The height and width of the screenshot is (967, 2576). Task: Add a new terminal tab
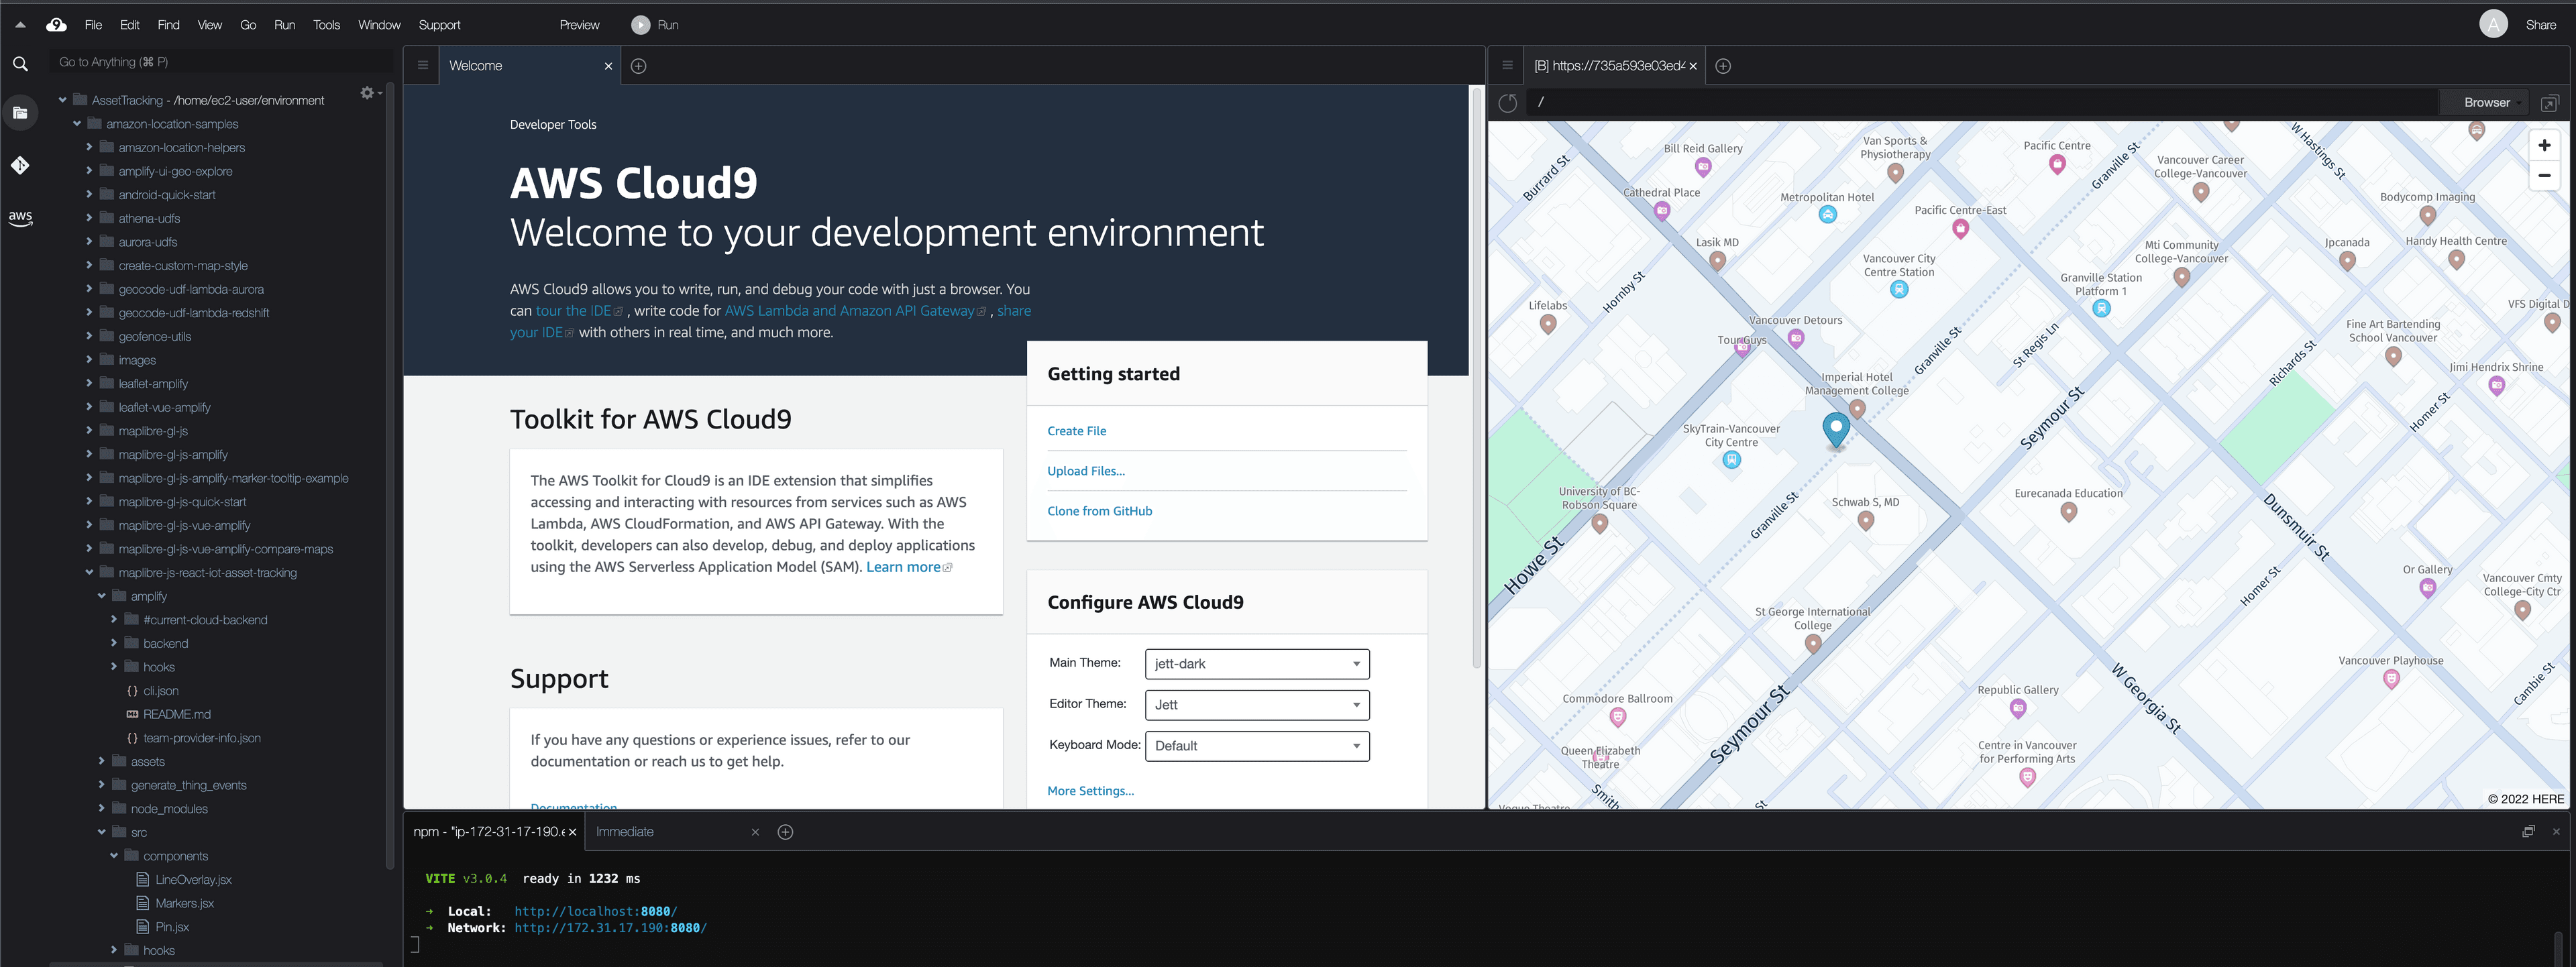click(x=785, y=832)
